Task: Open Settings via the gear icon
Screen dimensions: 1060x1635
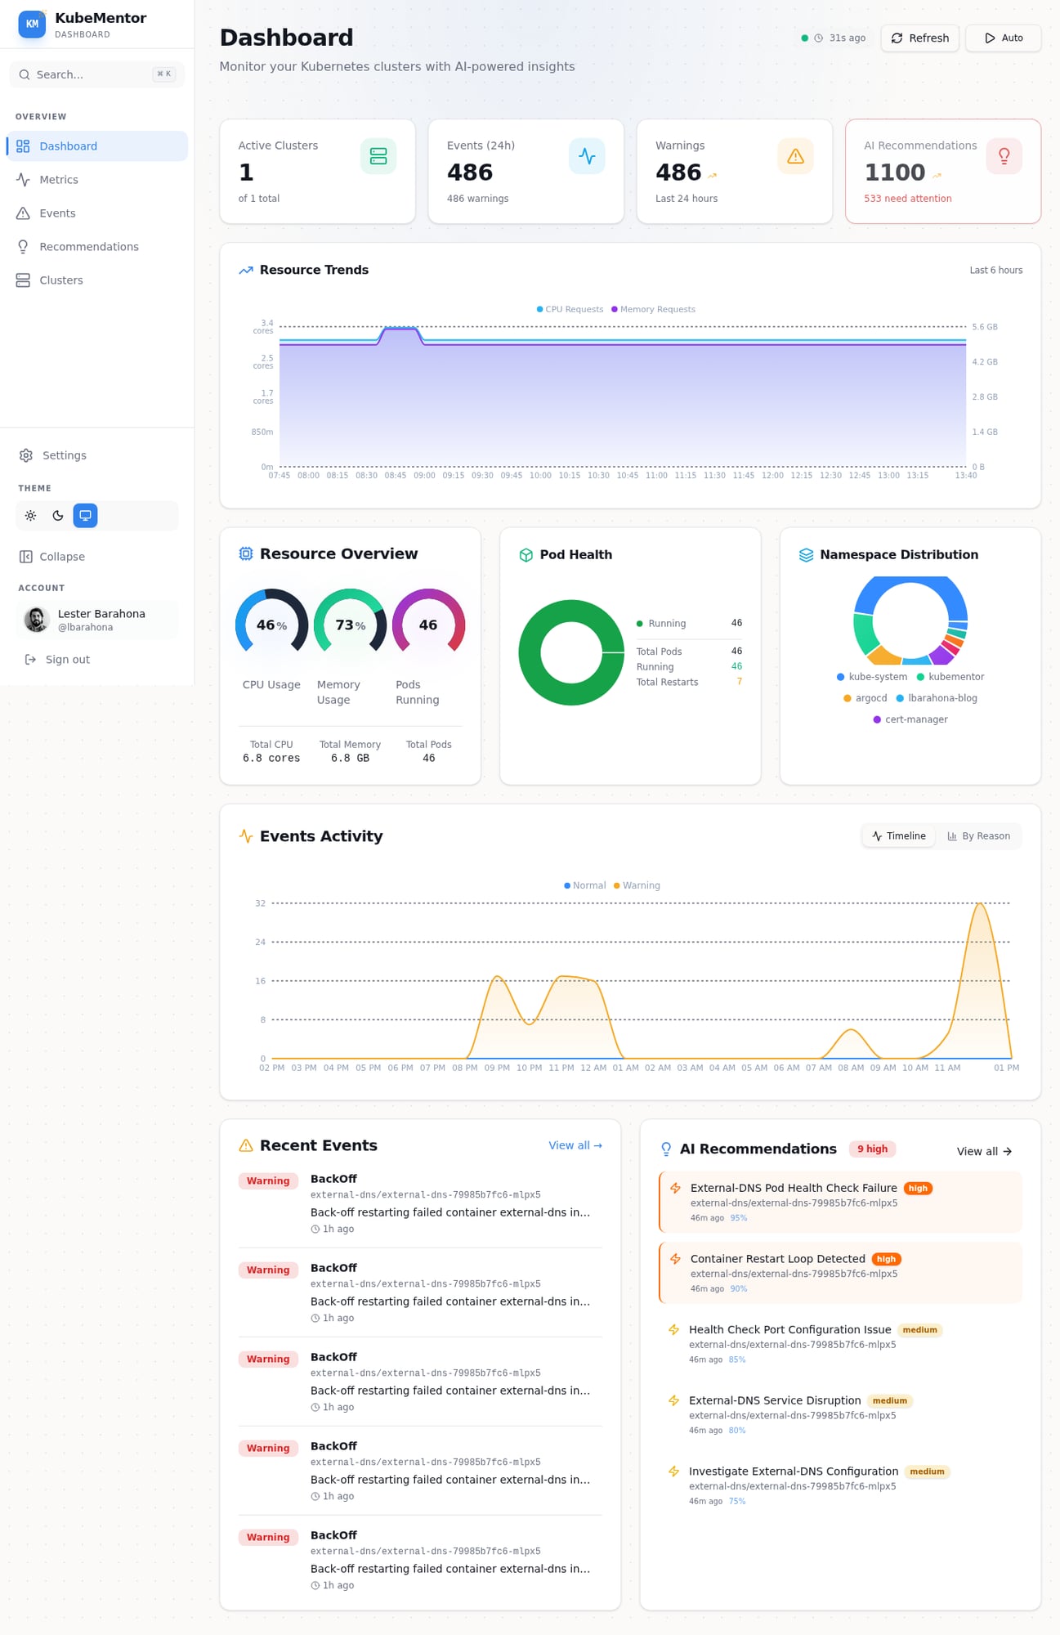Action: pos(26,455)
